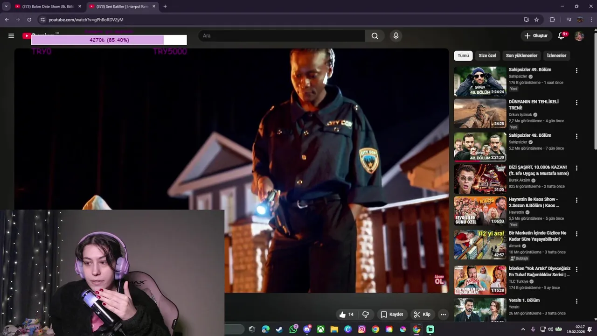Open Discord from the taskbar
The image size is (597, 336).
point(307,329)
